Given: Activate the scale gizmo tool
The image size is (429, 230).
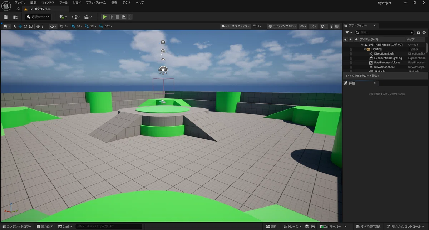Looking at the screenshot, I should [x=31, y=26].
